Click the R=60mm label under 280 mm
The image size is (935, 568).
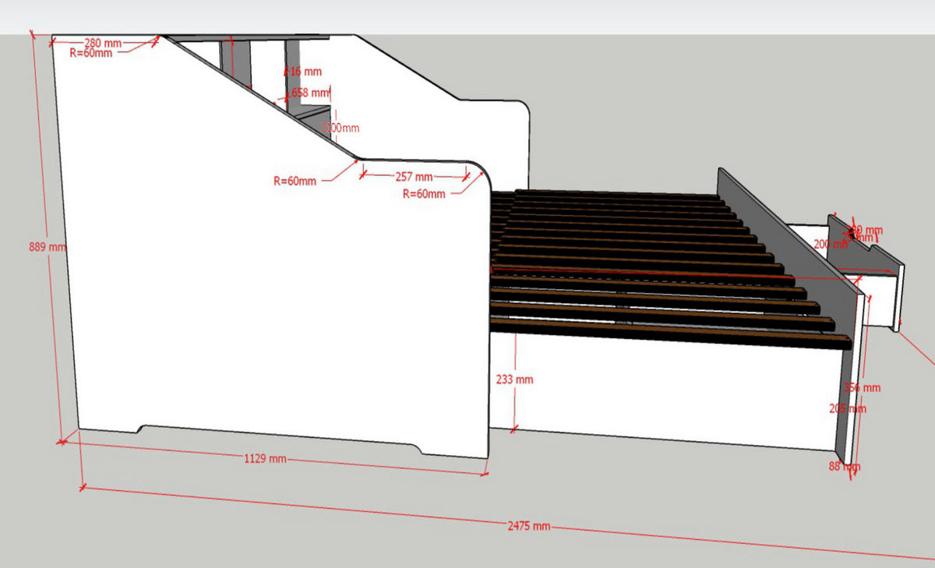[90, 54]
